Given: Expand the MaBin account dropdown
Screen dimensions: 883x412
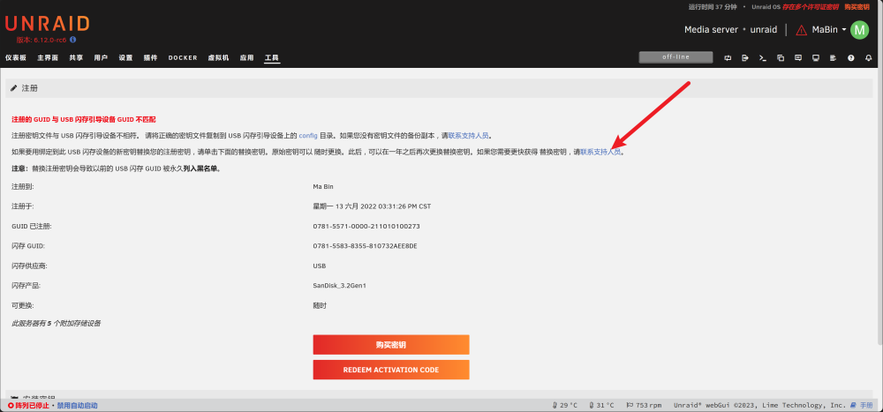Looking at the screenshot, I should 829,30.
